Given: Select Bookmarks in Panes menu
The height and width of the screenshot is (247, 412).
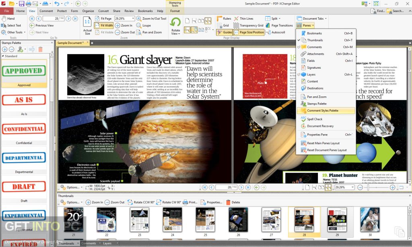Looking at the screenshot, I should click(x=326, y=33).
